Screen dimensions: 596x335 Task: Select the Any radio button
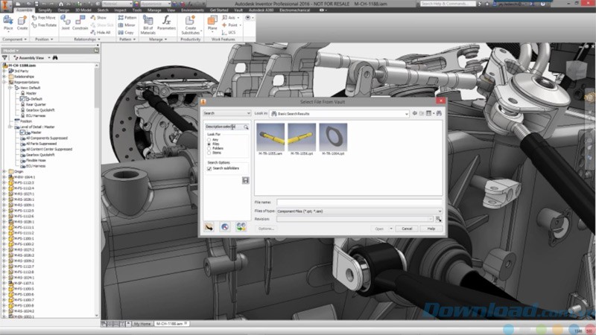point(209,139)
